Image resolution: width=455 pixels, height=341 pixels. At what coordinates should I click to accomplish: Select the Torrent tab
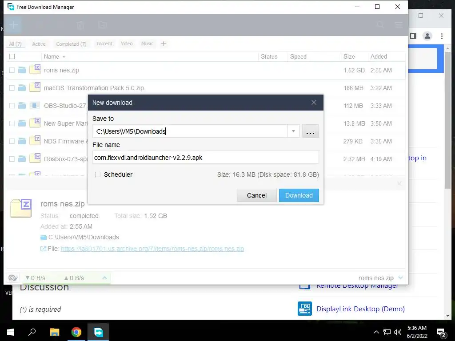click(x=104, y=44)
